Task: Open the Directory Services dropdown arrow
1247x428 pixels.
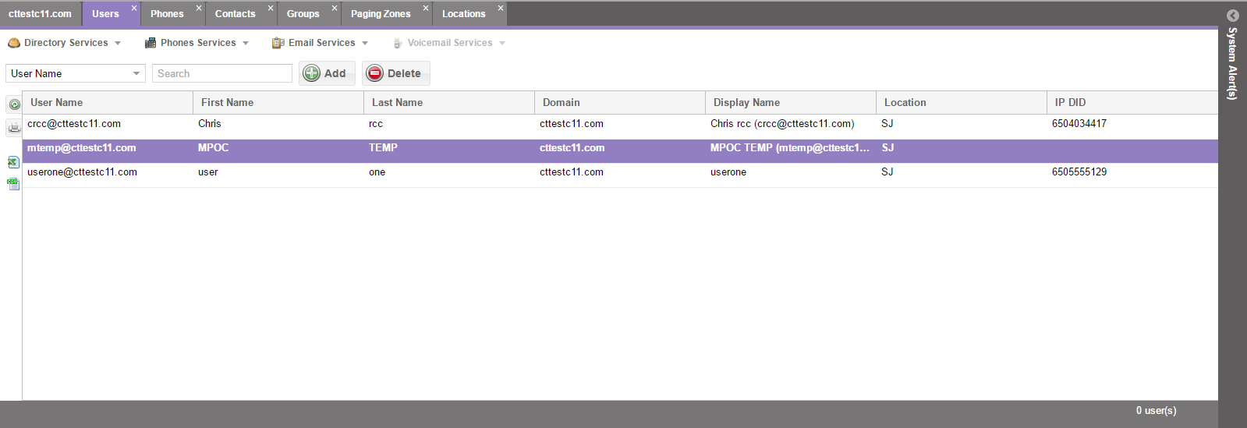Action: click(118, 43)
